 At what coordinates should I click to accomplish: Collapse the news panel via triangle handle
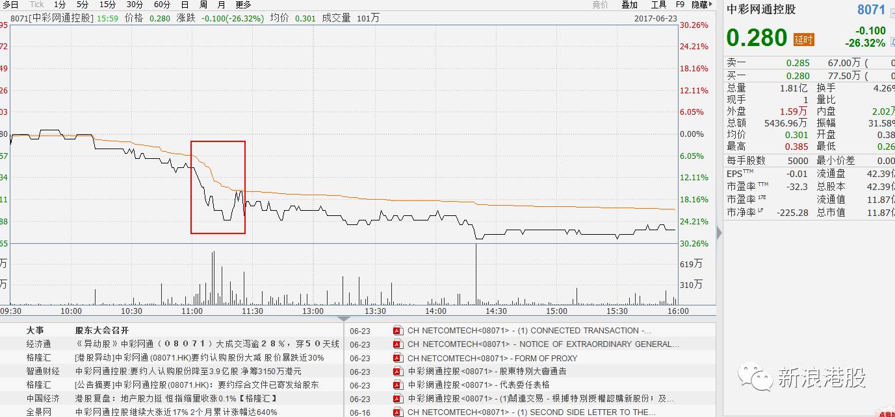pyautogui.click(x=343, y=318)
